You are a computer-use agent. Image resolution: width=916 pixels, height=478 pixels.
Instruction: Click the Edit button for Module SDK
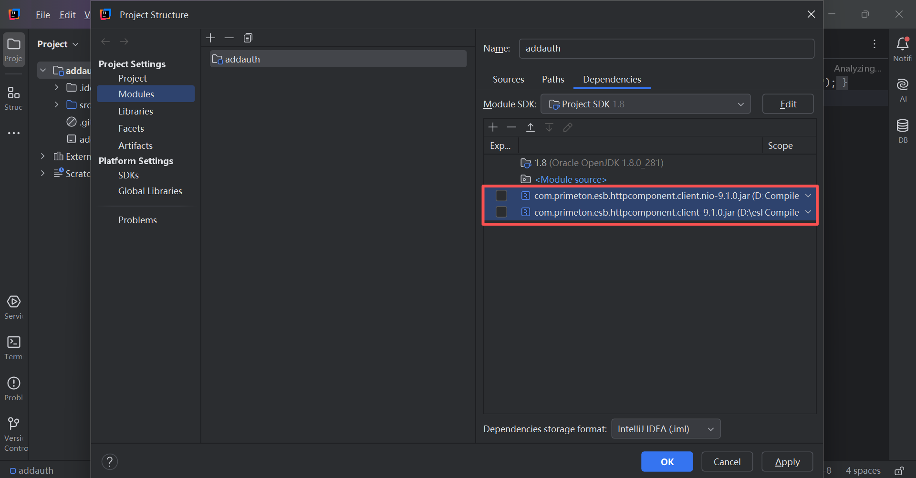788,104
